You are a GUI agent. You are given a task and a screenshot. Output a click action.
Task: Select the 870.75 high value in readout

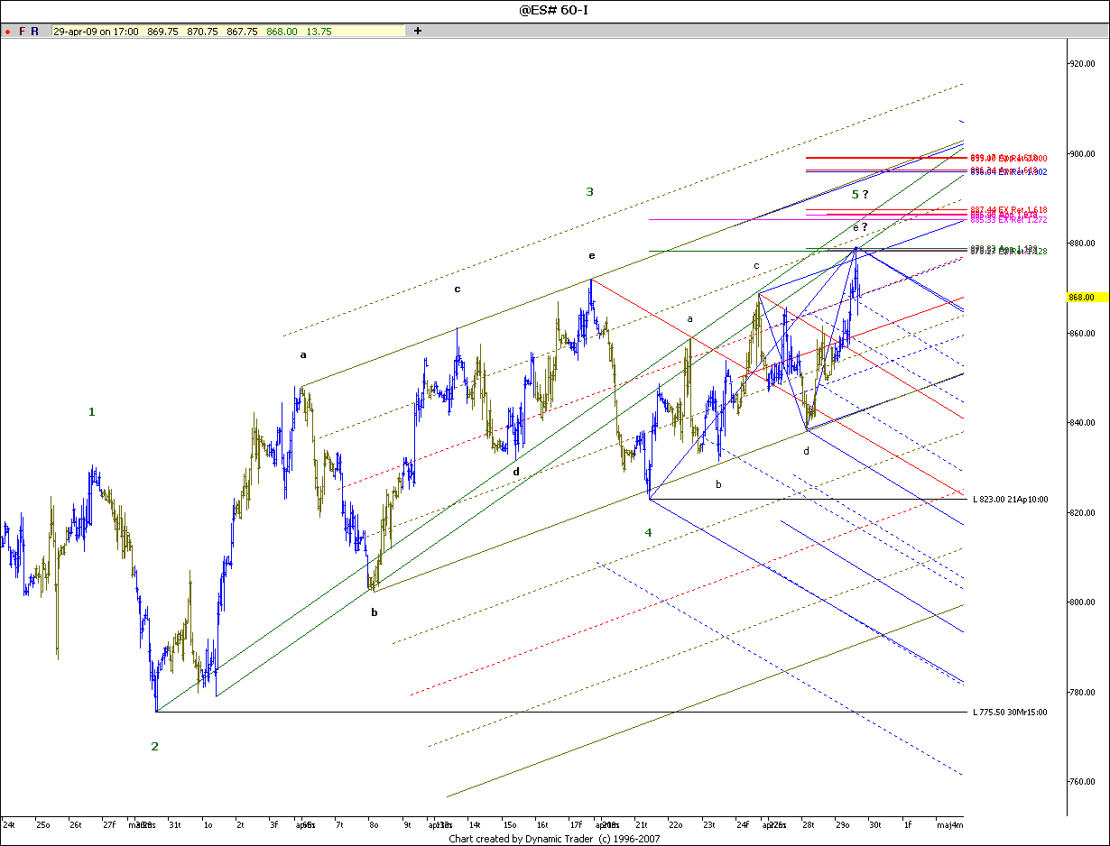(x=202, y=31)
